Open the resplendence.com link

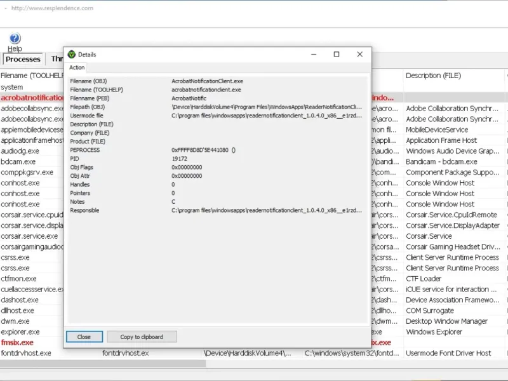tap(52, 8)
